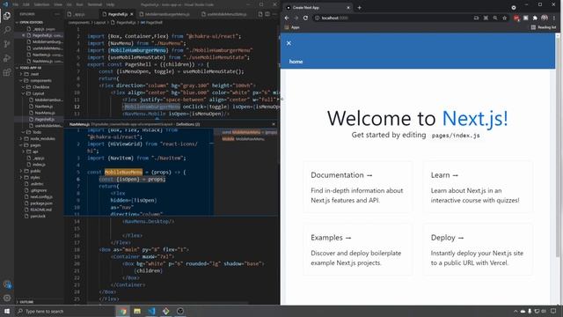This screenshot has width=563, height=317.
Task: Open the Chrome extensions puzzle icon
Action: tap(535, 18)
